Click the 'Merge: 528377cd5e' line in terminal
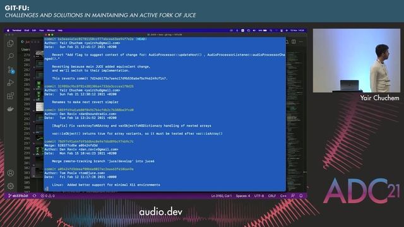 tap(71, 146)
